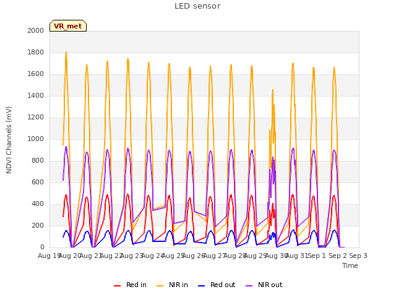The width and height of the screenshot is (396, 297).
Task: Click the Time axis title
Action: click(x=350, y=265)
